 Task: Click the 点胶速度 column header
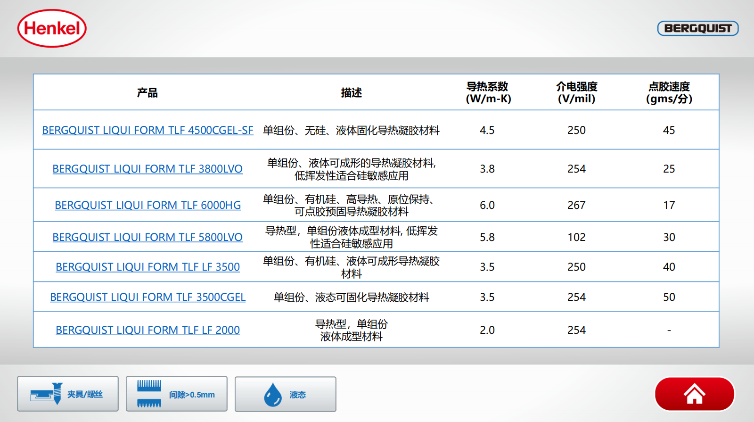tap(669, 92)
